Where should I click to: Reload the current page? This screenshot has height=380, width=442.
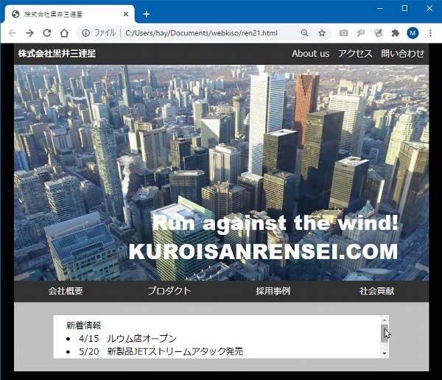pyautogui.click(x=47, y=33)
